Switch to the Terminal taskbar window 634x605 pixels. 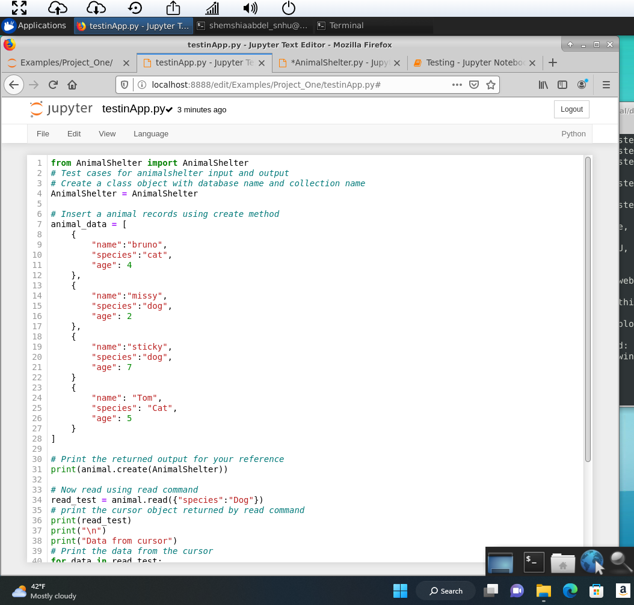(x=340, y=25)
